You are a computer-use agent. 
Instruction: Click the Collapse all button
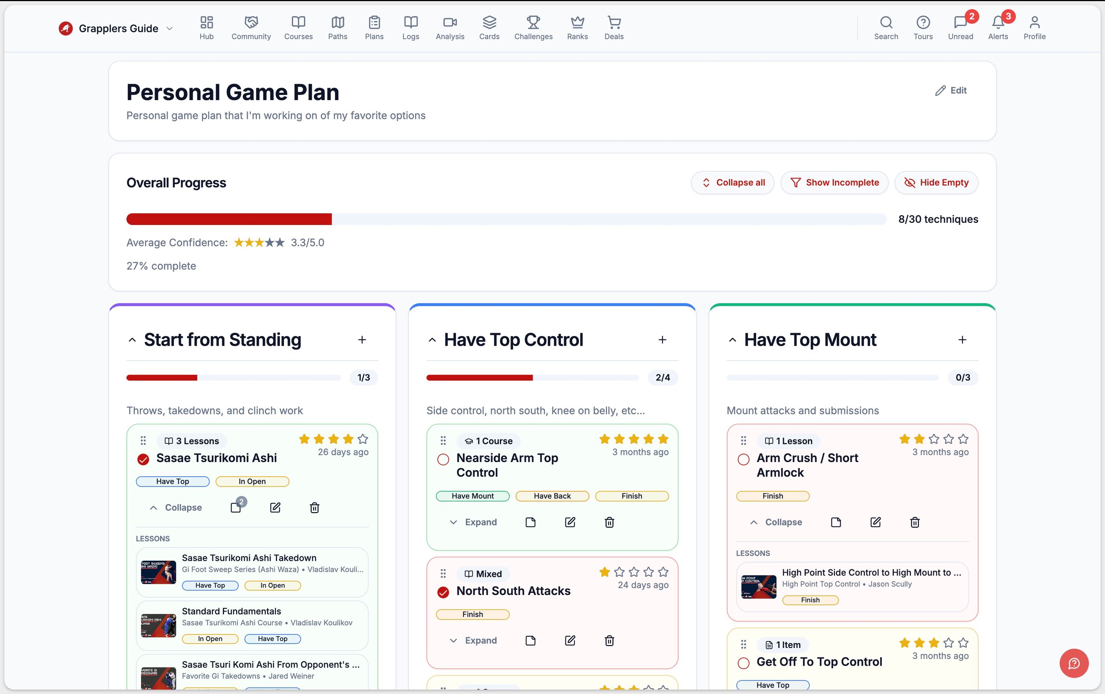coord(733,183)
